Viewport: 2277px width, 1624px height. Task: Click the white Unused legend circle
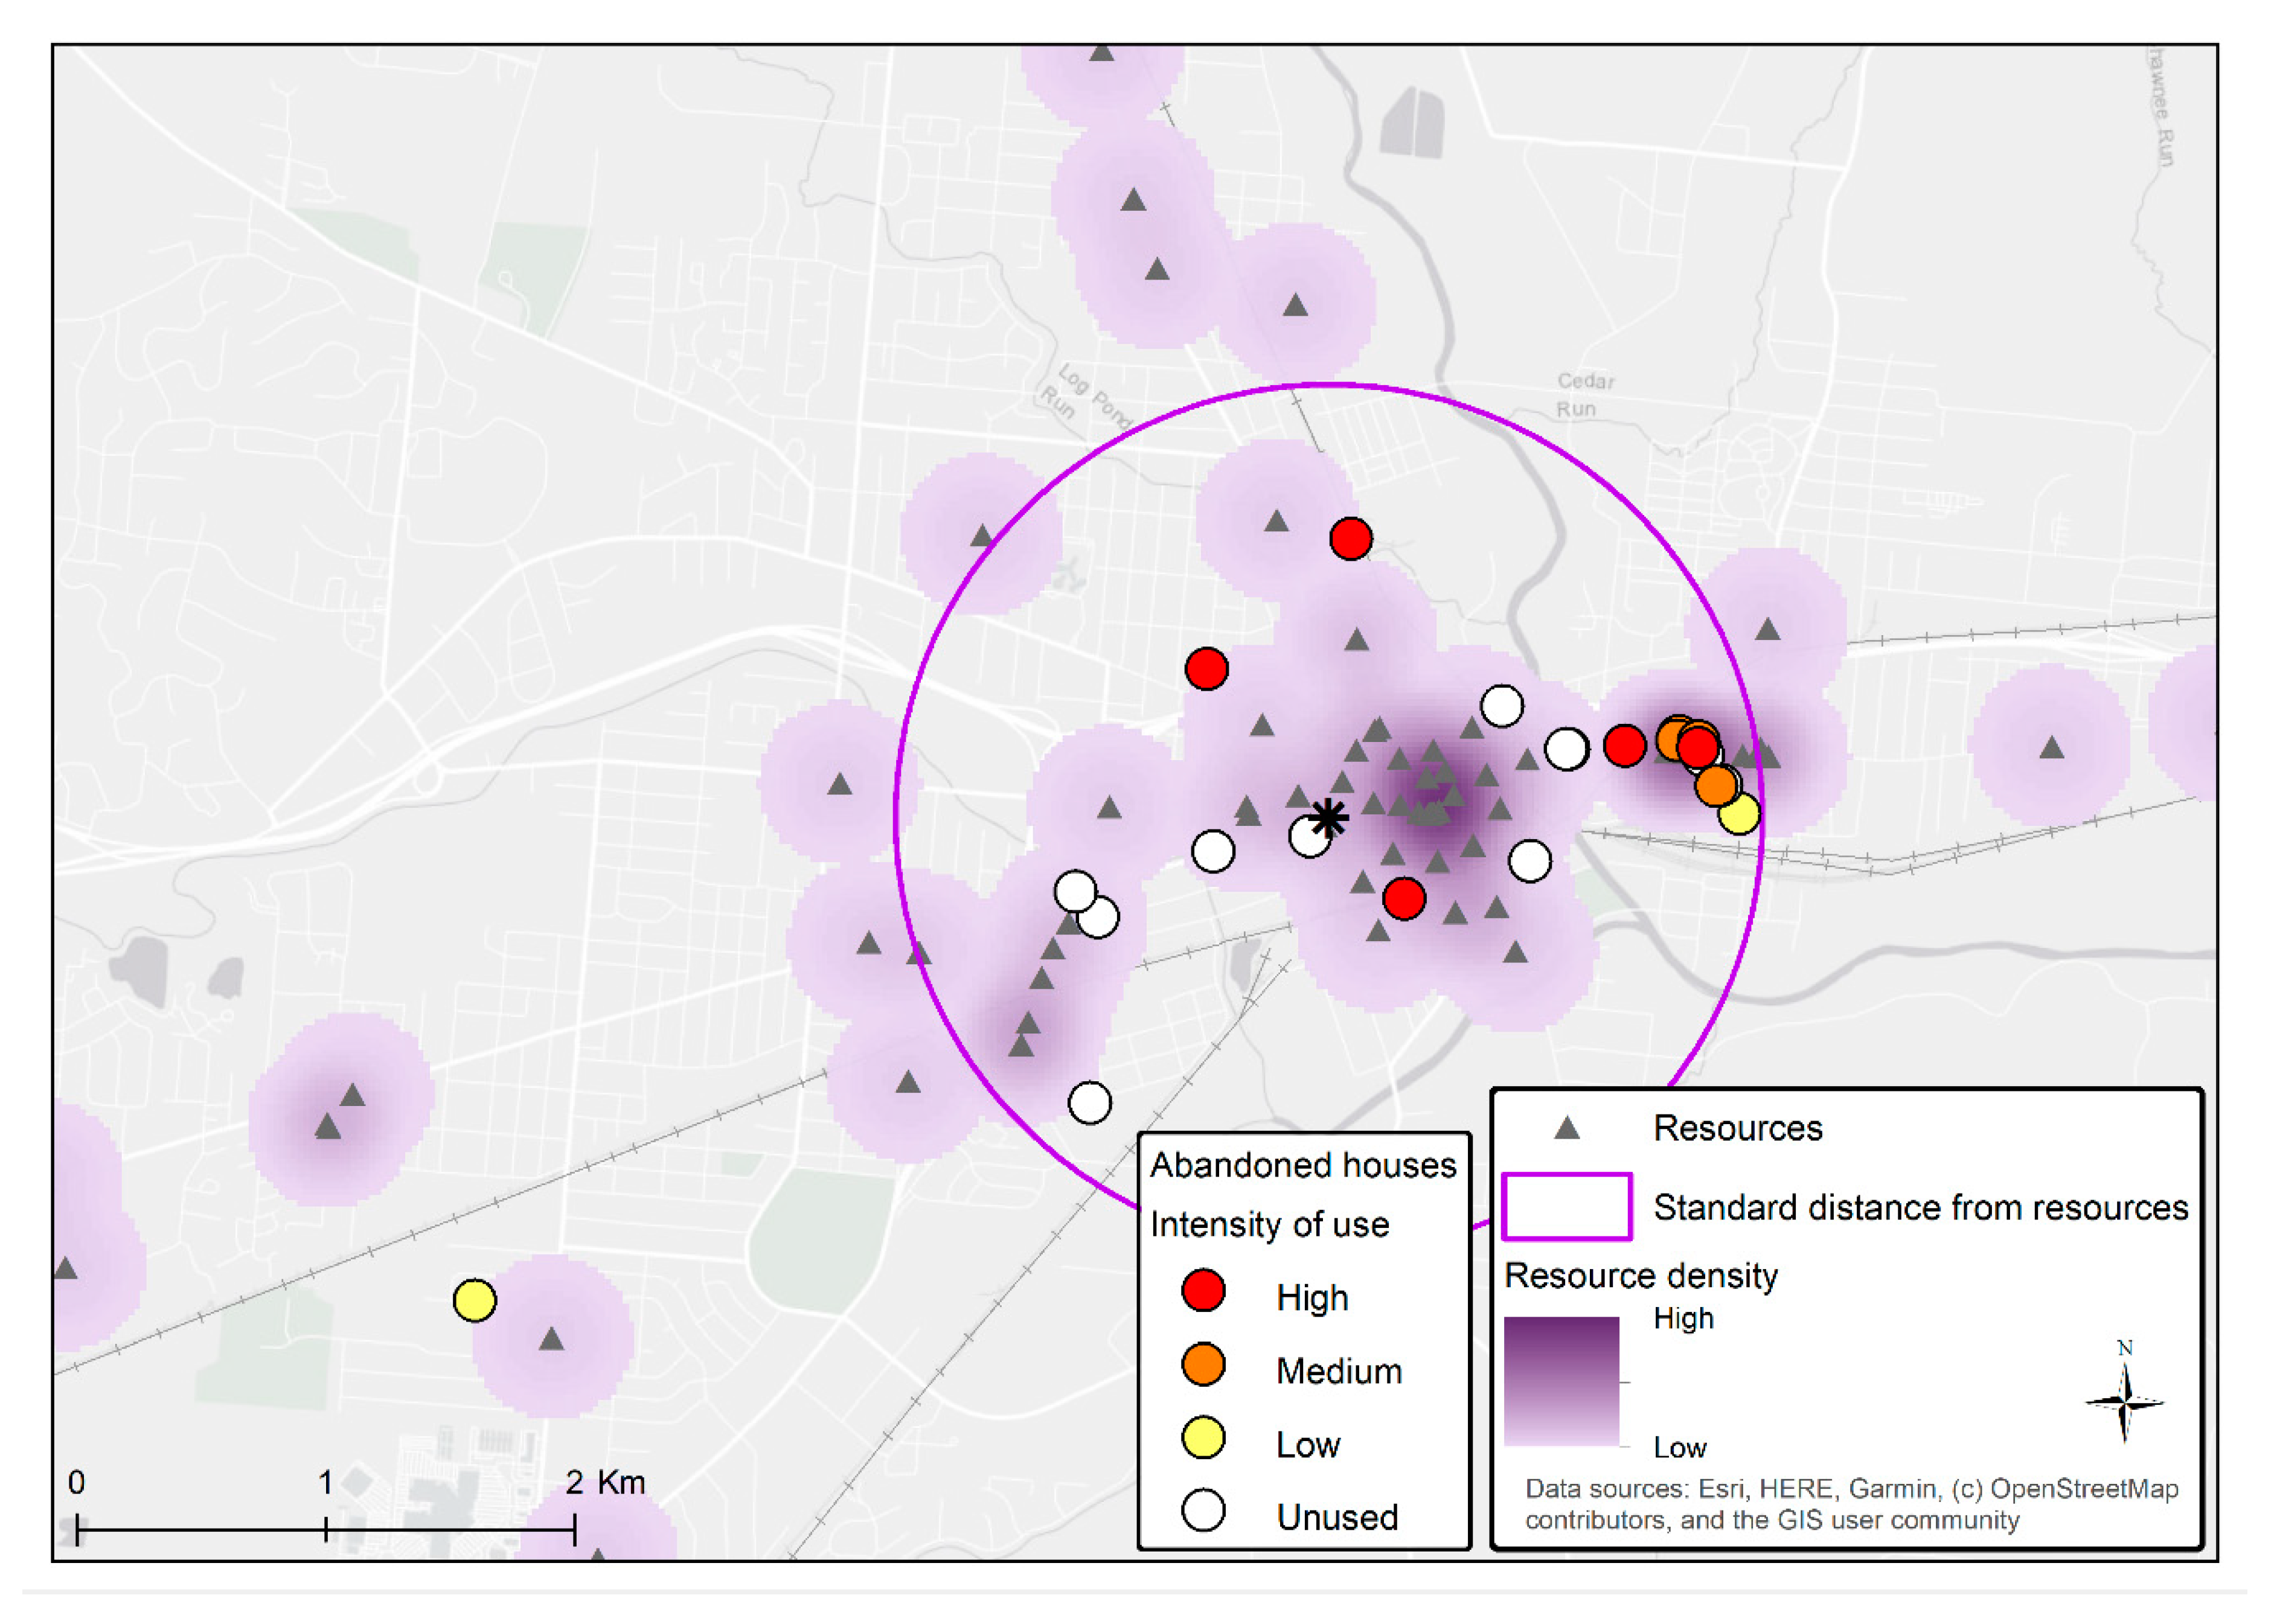1203,1511
